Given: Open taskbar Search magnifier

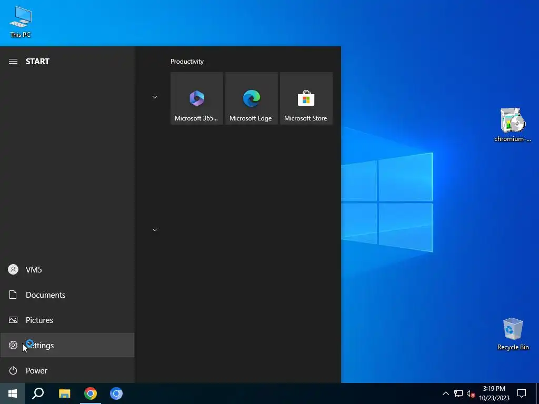Looking at the screenshot, I should [x=38, y=393].
